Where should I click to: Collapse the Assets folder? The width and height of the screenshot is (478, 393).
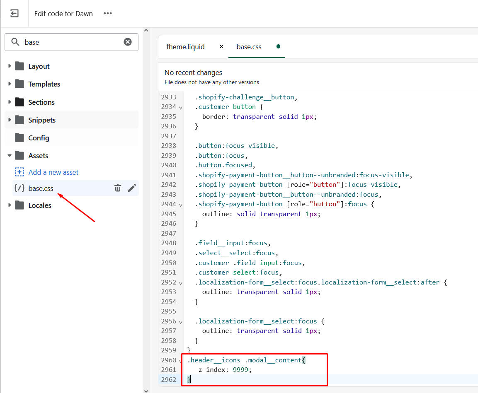point(10,156)
